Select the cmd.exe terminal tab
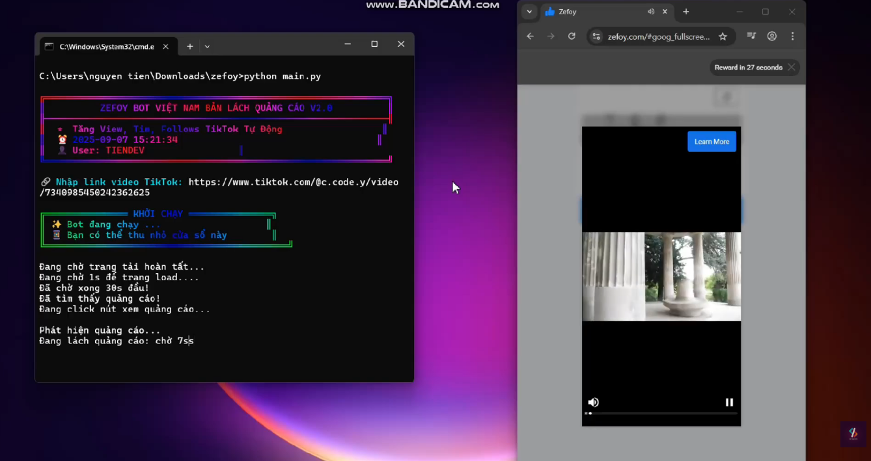Screen dimensions: 871x461 [x=104, y=46]
